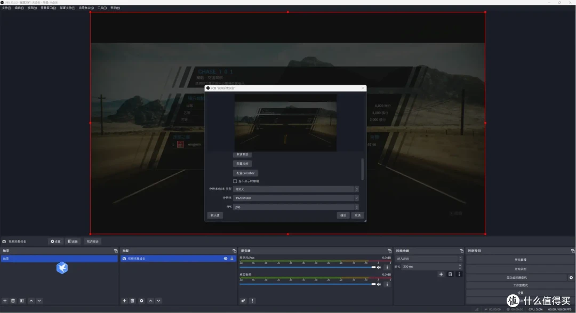This screenshot has width=576, height=313.
Task: Open 停靠窗口(D) menu
Action: (x=48, y=7)
